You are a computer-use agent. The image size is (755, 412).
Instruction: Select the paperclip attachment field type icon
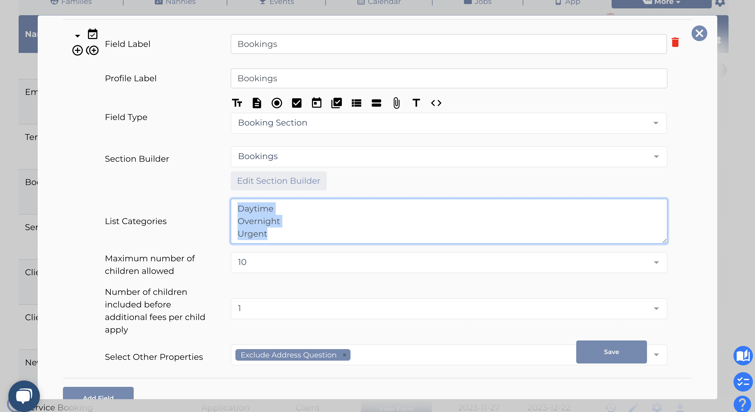click(x=396, y=103)
